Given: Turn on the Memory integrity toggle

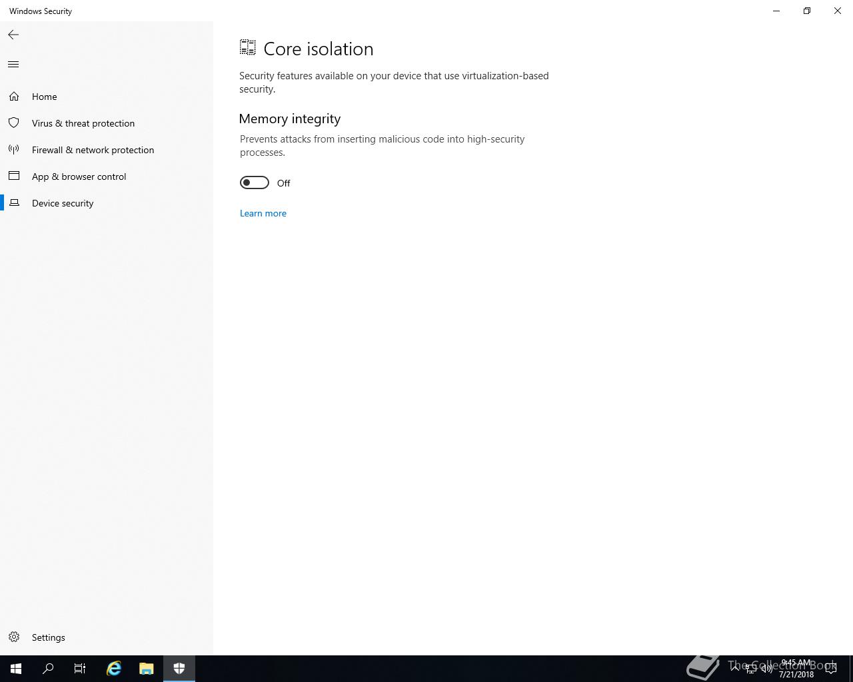Looking at the screenshot, I should click(255, 182).
